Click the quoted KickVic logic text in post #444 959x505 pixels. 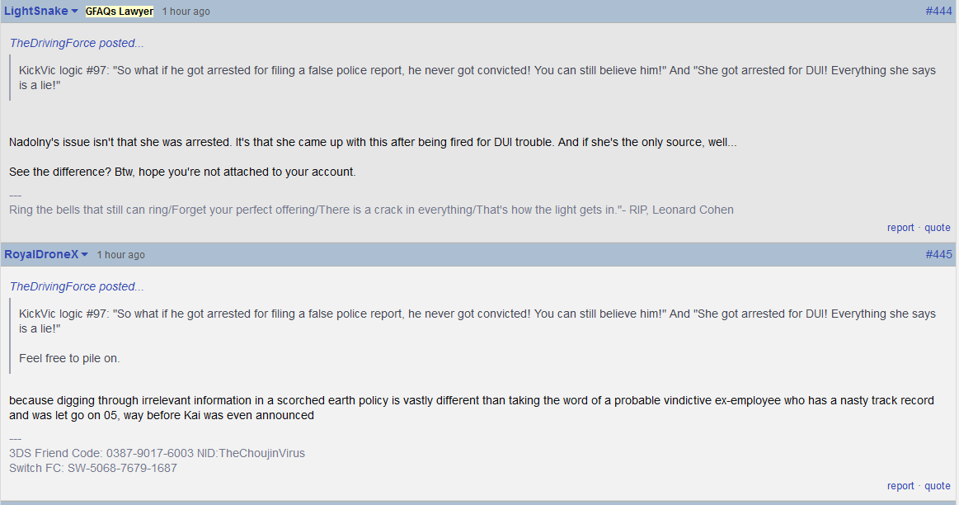(477, 78)
